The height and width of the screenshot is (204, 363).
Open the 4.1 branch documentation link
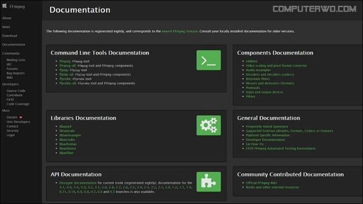tap(62, 187)
